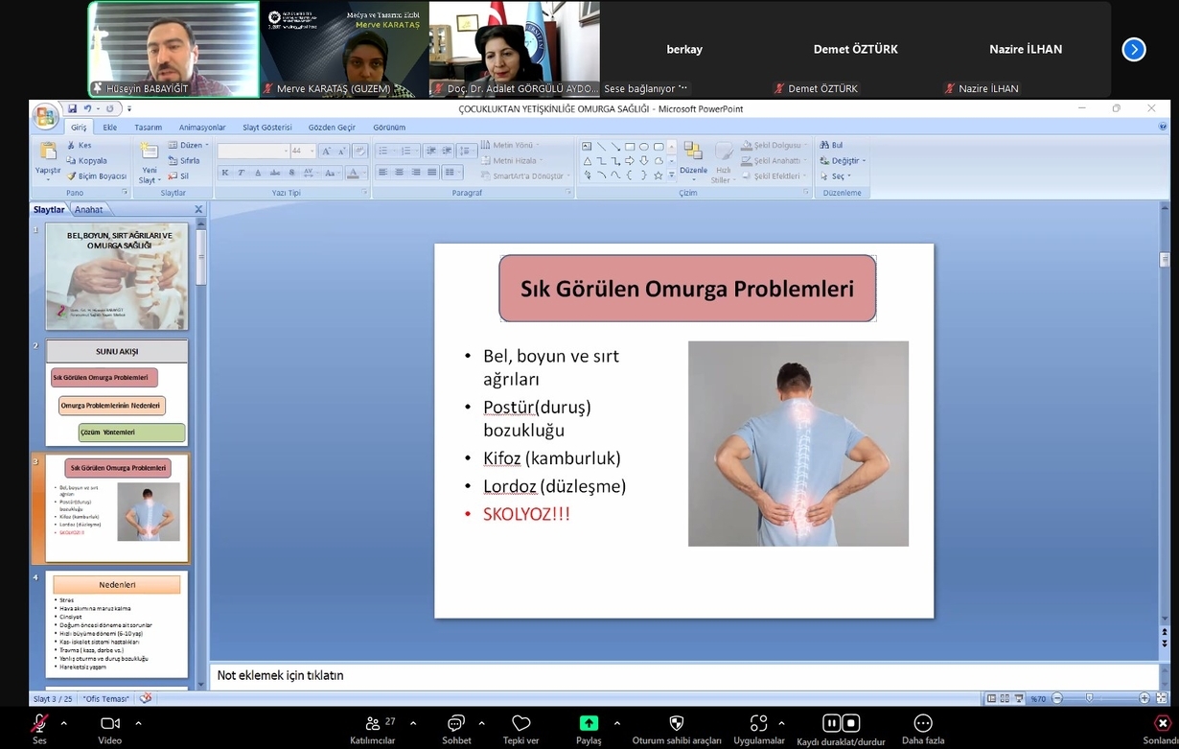Screen dimensions: 1179x749
Task: Delete the slide with Sil
Action: (x=179, y=176)
